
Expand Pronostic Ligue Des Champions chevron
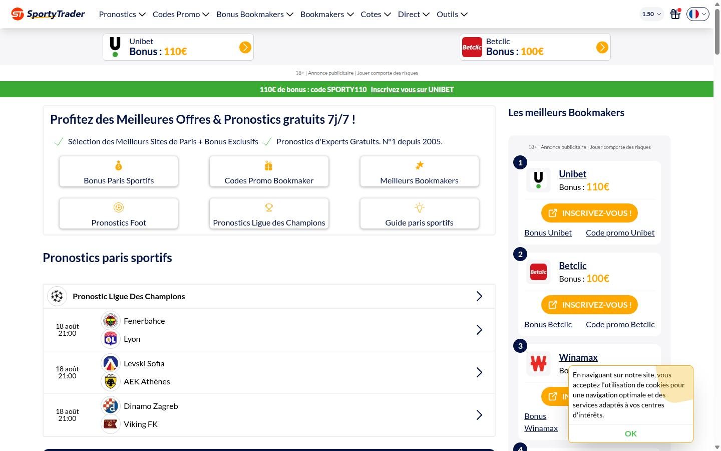(479, 296)
